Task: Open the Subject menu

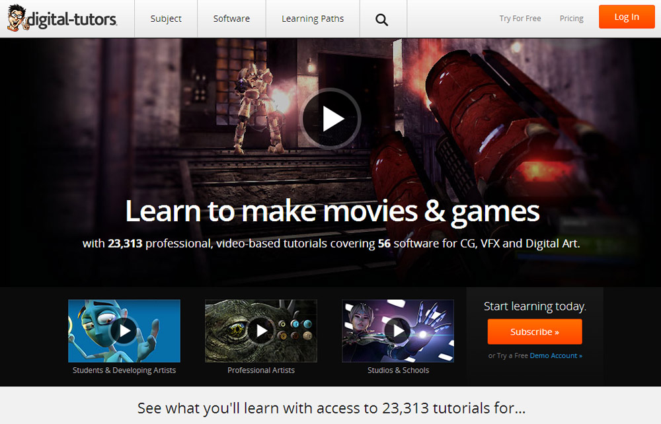Action: [x=166, y=18]
